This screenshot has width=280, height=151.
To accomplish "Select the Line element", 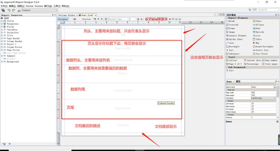I will (230, 43).
